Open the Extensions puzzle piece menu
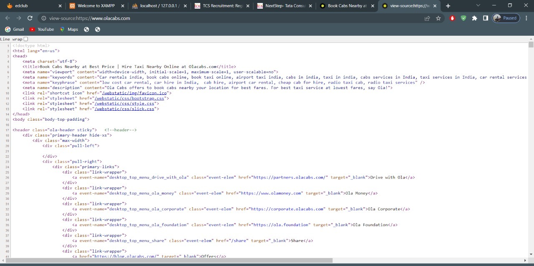 475,18
